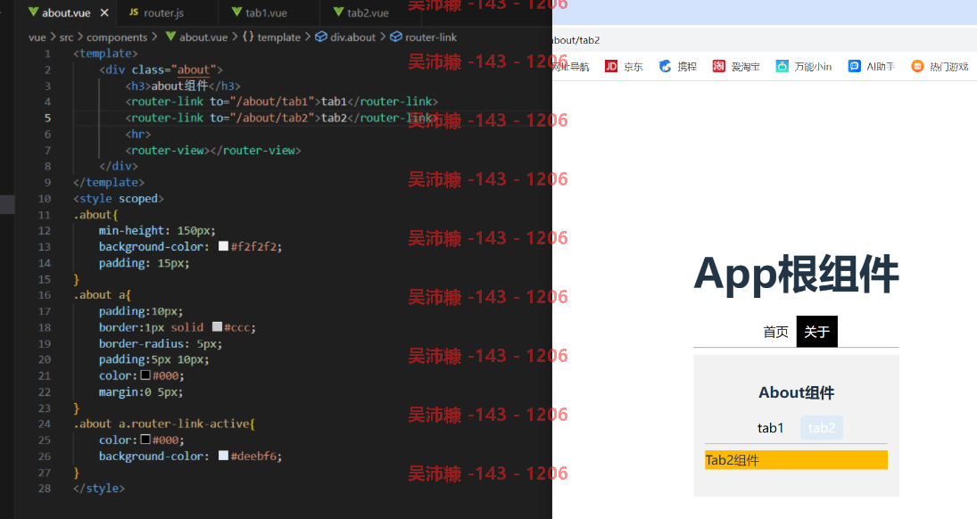Click the 'Tab2组件' yellow bar
The width and height of the screenshot is (977, 519).
(796, 460)
